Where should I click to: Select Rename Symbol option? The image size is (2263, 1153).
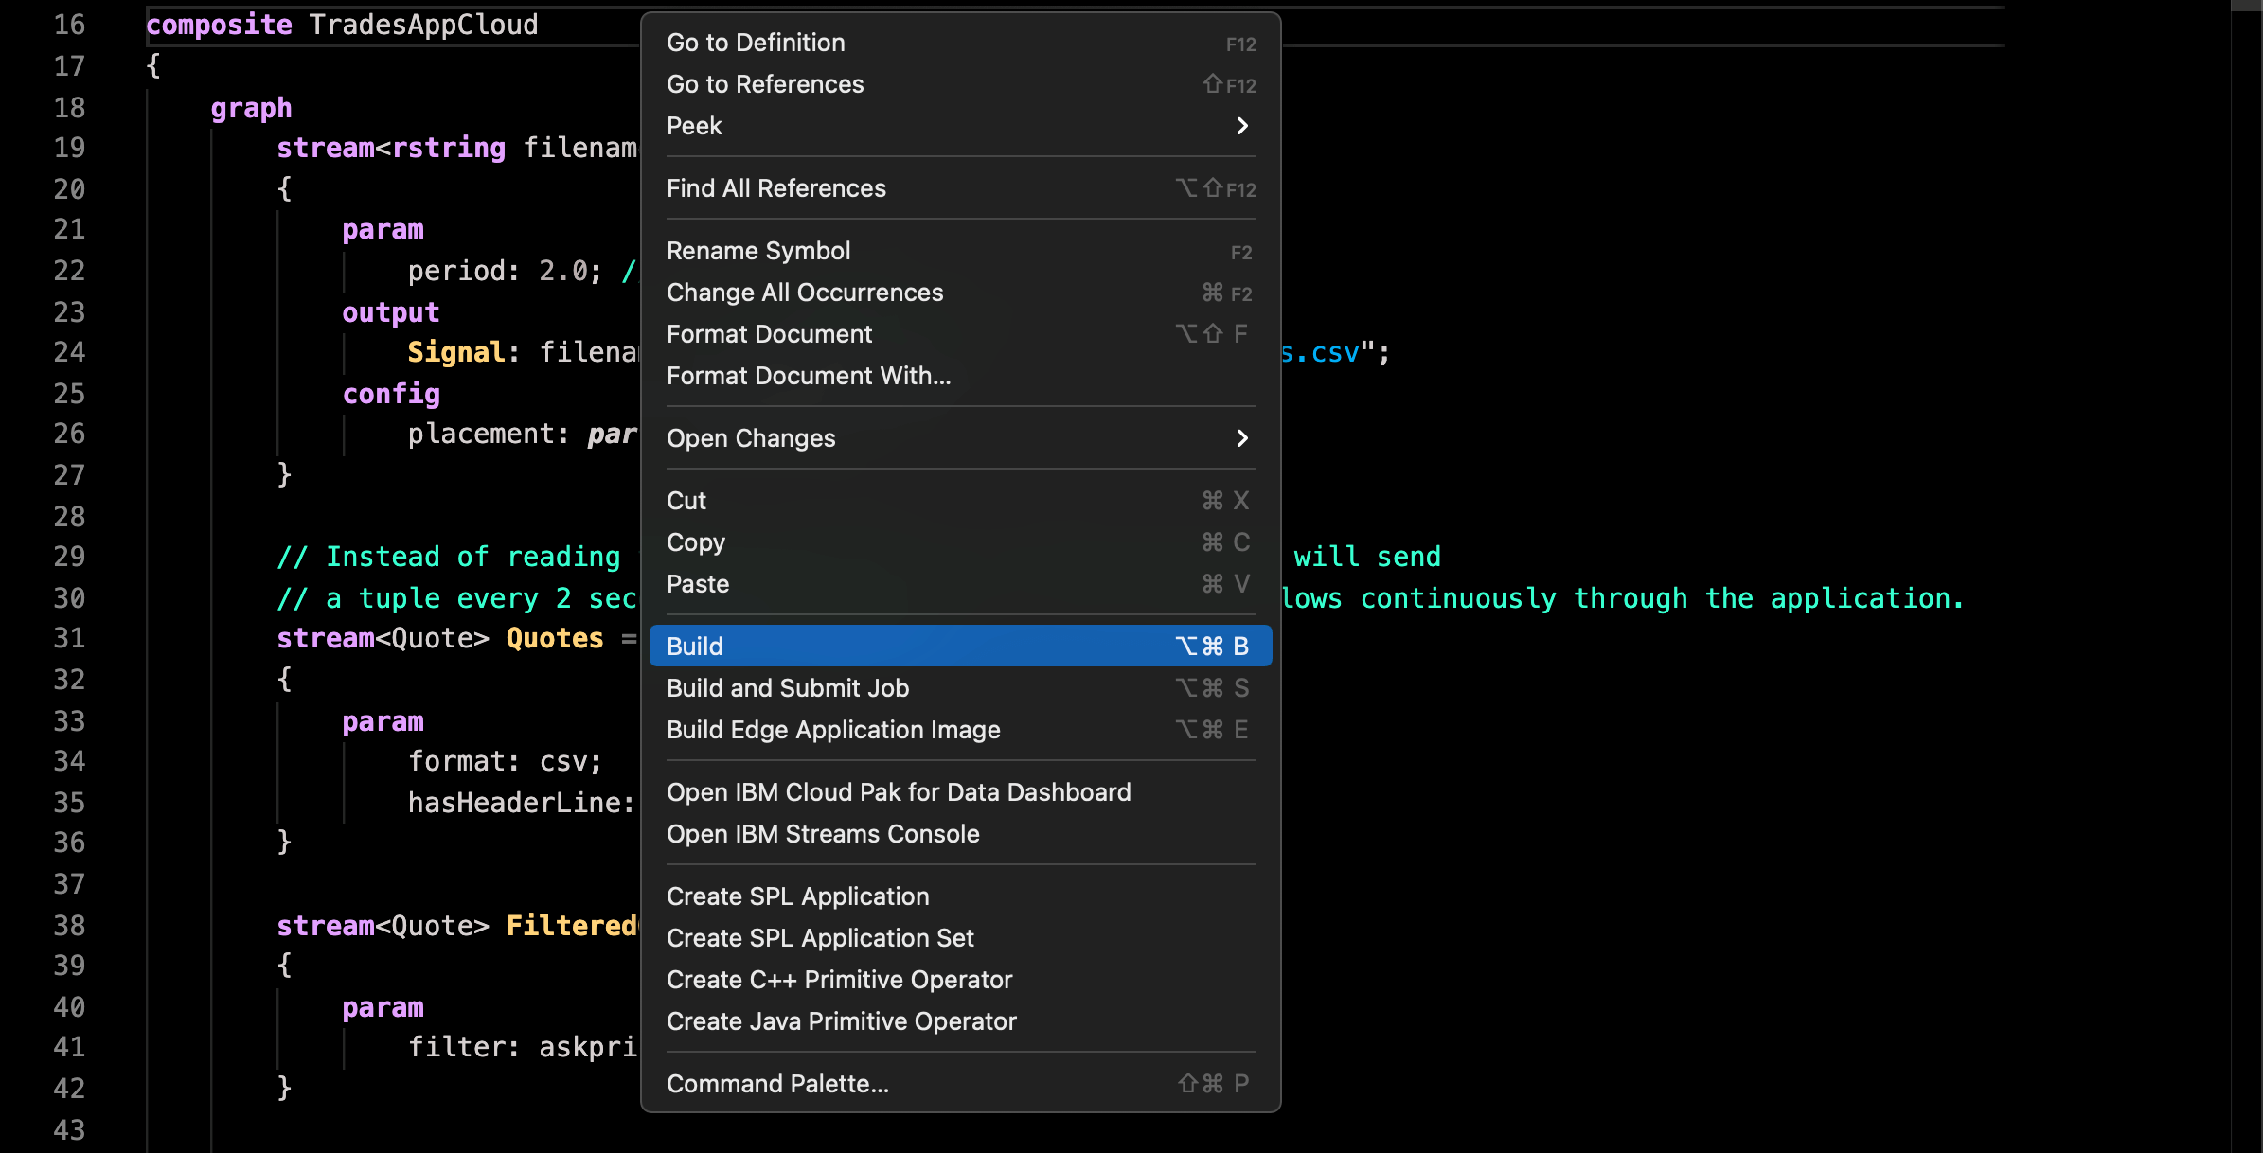click(758, 251)
